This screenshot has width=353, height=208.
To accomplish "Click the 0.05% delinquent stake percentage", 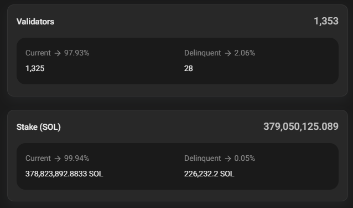I will (245, 159).
